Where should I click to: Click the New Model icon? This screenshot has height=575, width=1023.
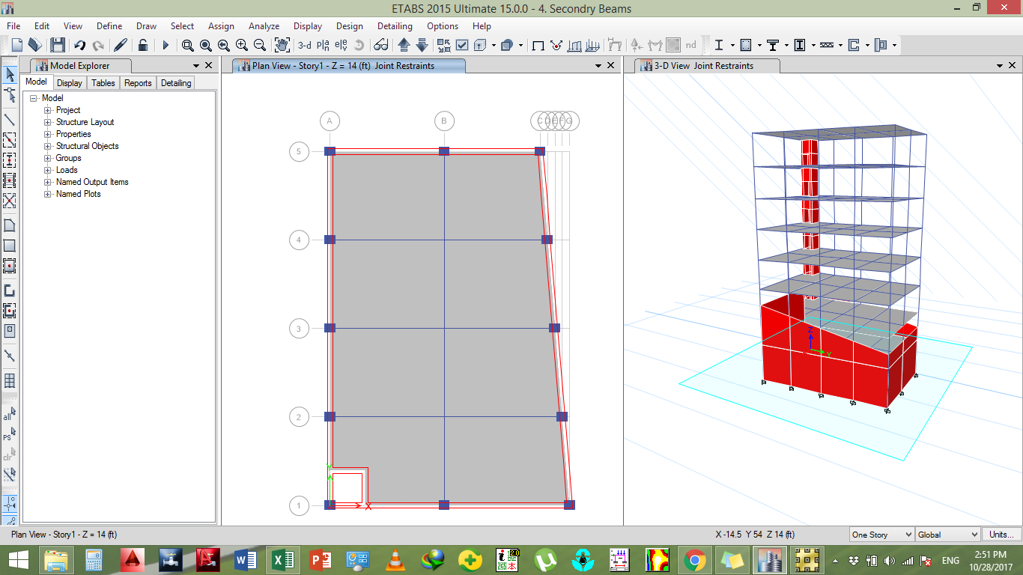pyautogui.click(x=16, y=45)
